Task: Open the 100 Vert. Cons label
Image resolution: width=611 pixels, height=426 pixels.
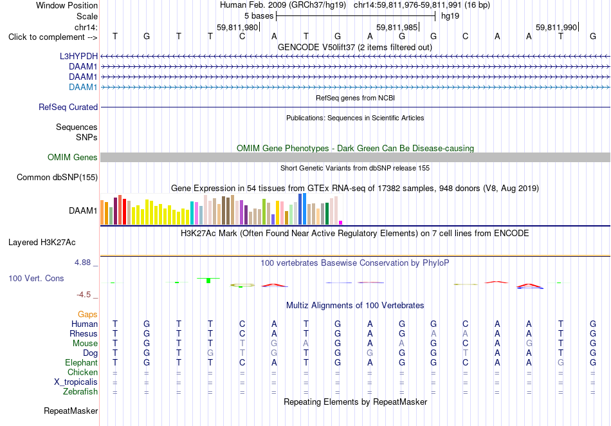Action: [x=36, y=278]
